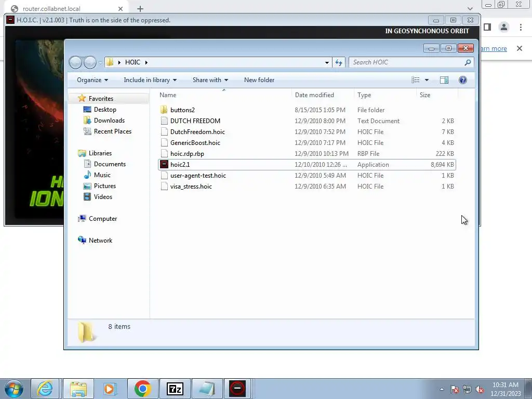Dismiss the Chrome info bar
This screenshot has width=532, height=399.
tap(520, 48)
